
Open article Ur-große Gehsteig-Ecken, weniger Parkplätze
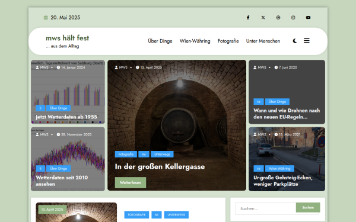tap(283, 181)
